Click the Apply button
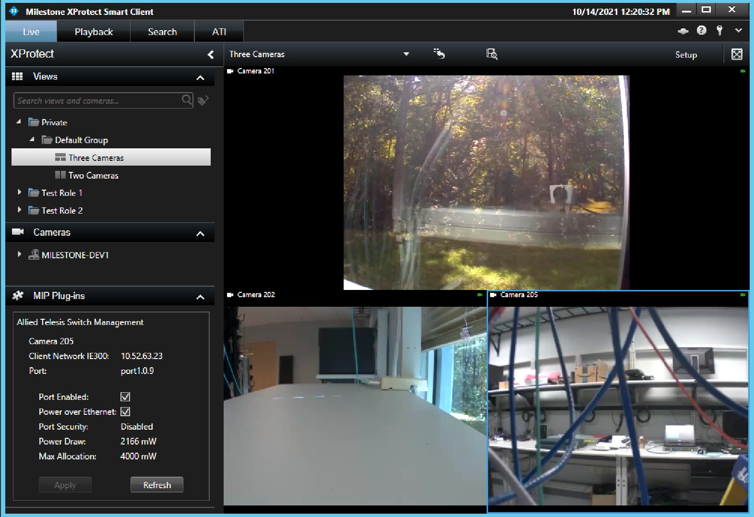754x517 pixels. pyautogui.click(x=65, y=485)
